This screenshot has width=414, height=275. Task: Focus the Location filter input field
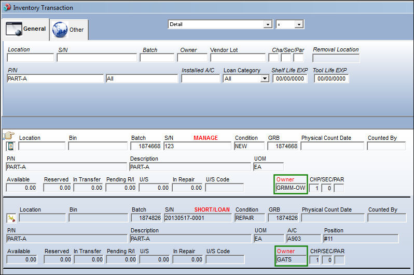coord(31,58)
